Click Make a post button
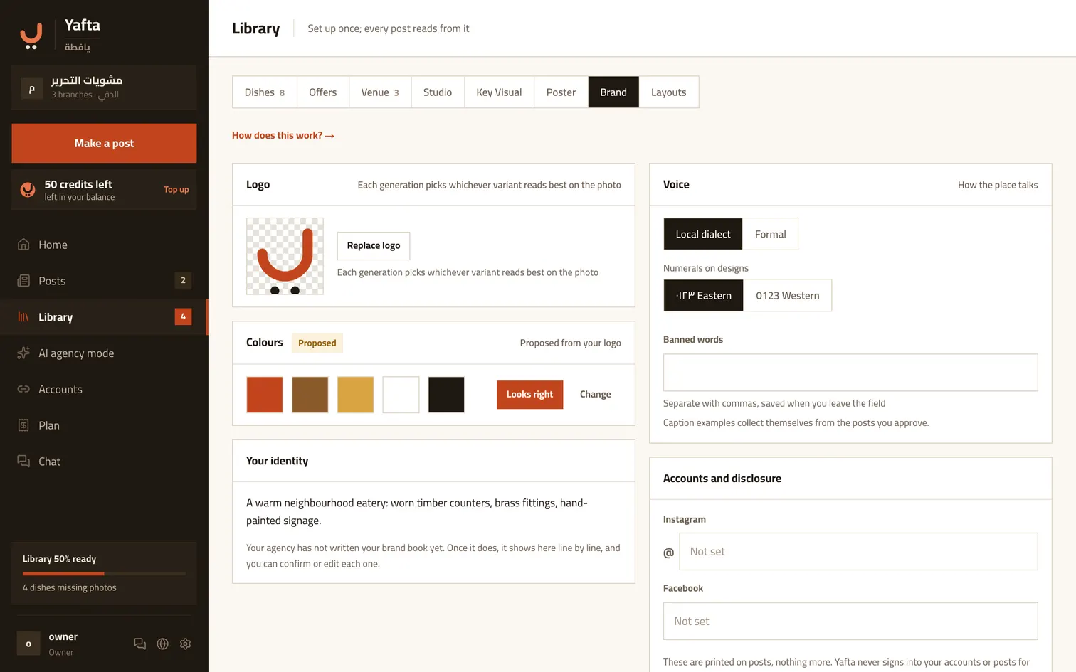Image resolution: width=1076 pixels, height=672 pixels. click(104, 144)
